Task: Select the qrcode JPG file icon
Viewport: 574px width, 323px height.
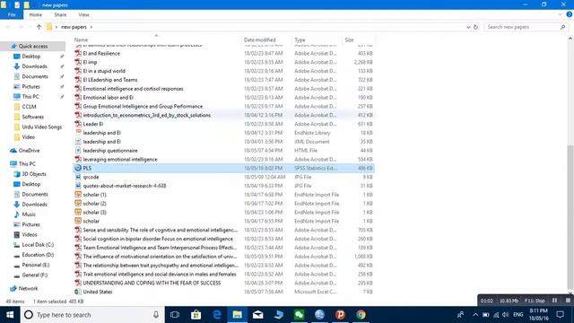Action: 78,177
